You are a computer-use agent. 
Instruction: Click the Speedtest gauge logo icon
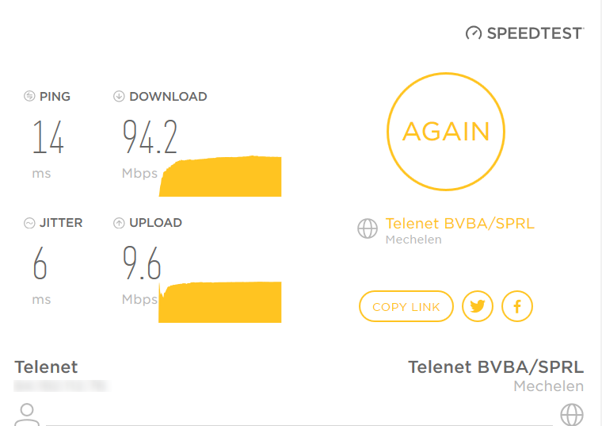[x=474, y=33]
